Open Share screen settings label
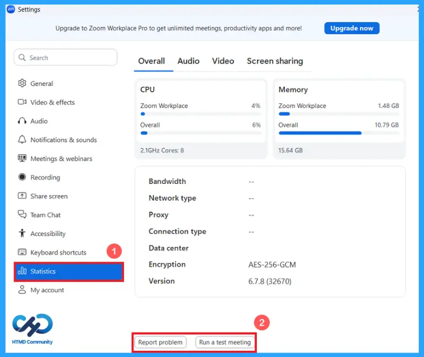Image resolution: width=424 pixels, height=357 pixels. pyautogui.click(x=49, y=196)
